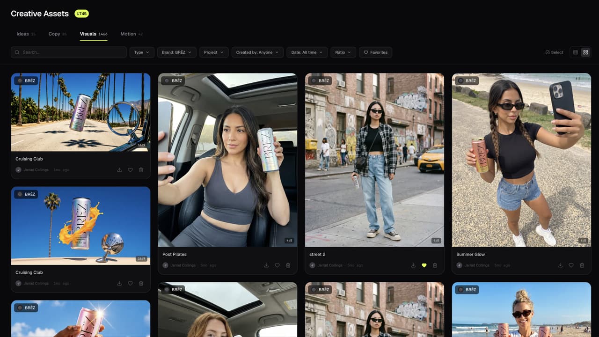Click Jarrad Collings under street 2

(x=330, y=265)
